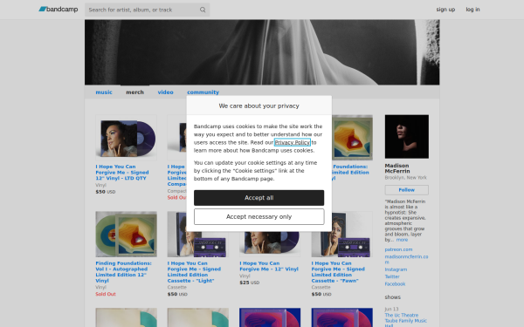The height and width of the screenshot is (327, 524).
Task: Click the artist banner image
Action: tap(262, 52)
